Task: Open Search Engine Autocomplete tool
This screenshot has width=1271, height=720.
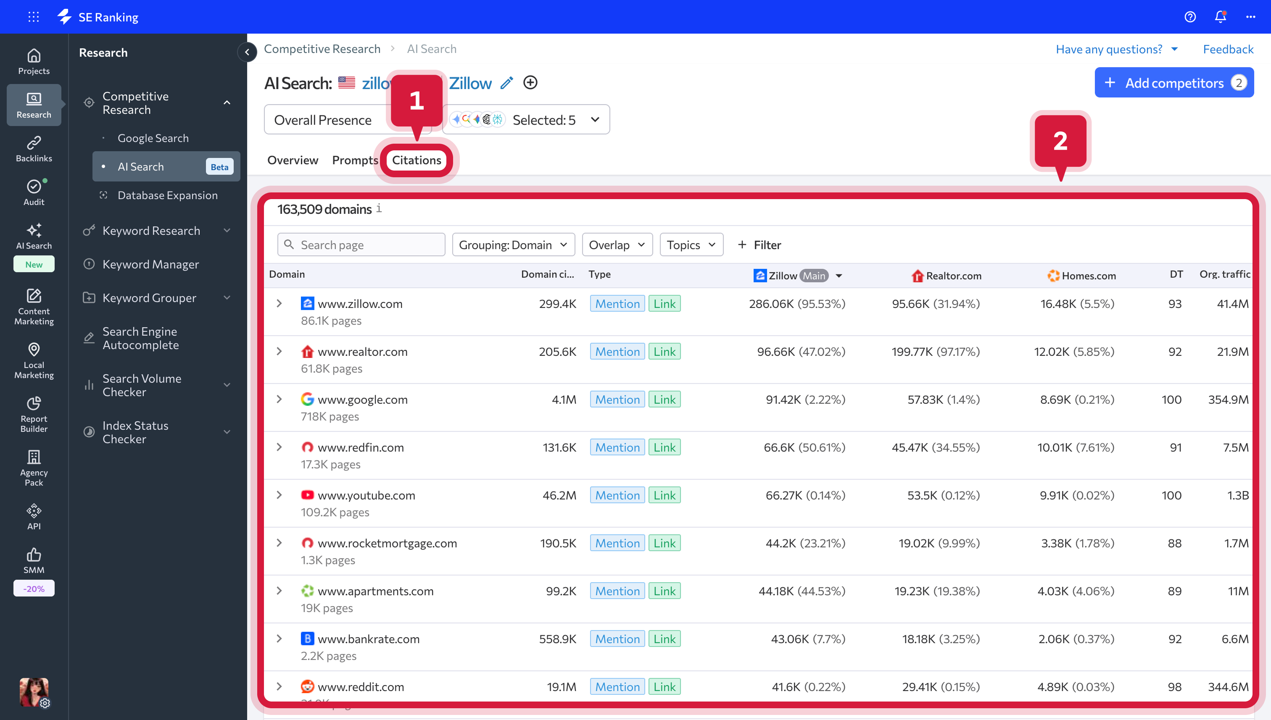Action: [x=140, y=338]
